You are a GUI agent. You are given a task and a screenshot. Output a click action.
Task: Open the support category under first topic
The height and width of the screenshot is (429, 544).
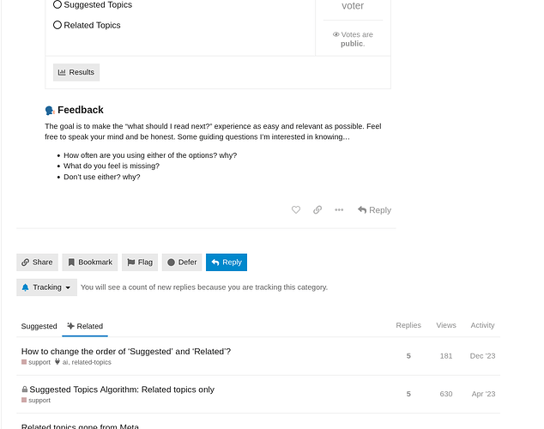pos(36,362)
